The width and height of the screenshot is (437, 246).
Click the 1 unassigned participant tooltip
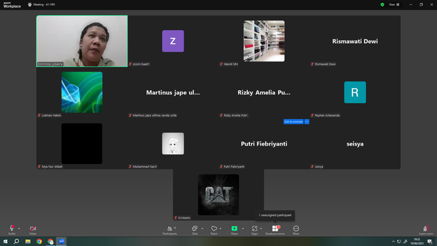click(275, 215)
